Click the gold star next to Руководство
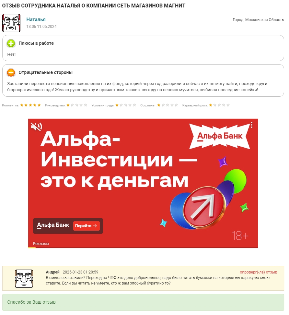The width and height of the screenshot is (289, 315). click(x=68, y=105)
